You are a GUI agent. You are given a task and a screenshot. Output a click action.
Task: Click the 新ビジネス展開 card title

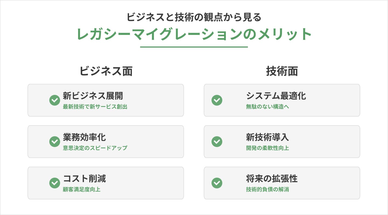click(93, 96)
